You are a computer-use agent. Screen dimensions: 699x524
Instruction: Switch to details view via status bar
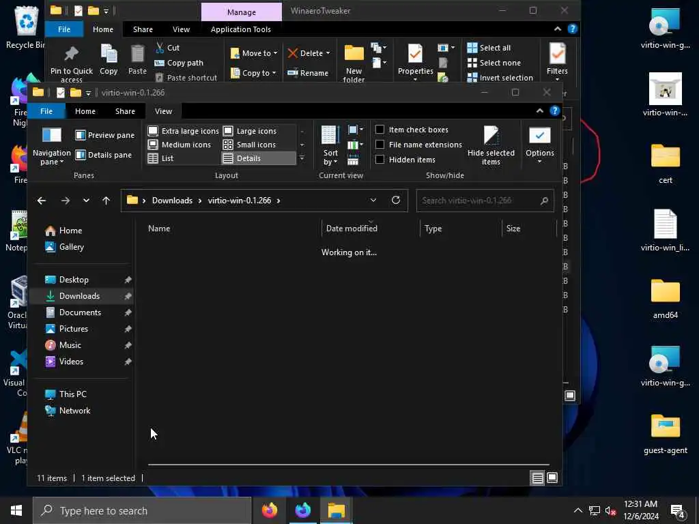(538, 478)
